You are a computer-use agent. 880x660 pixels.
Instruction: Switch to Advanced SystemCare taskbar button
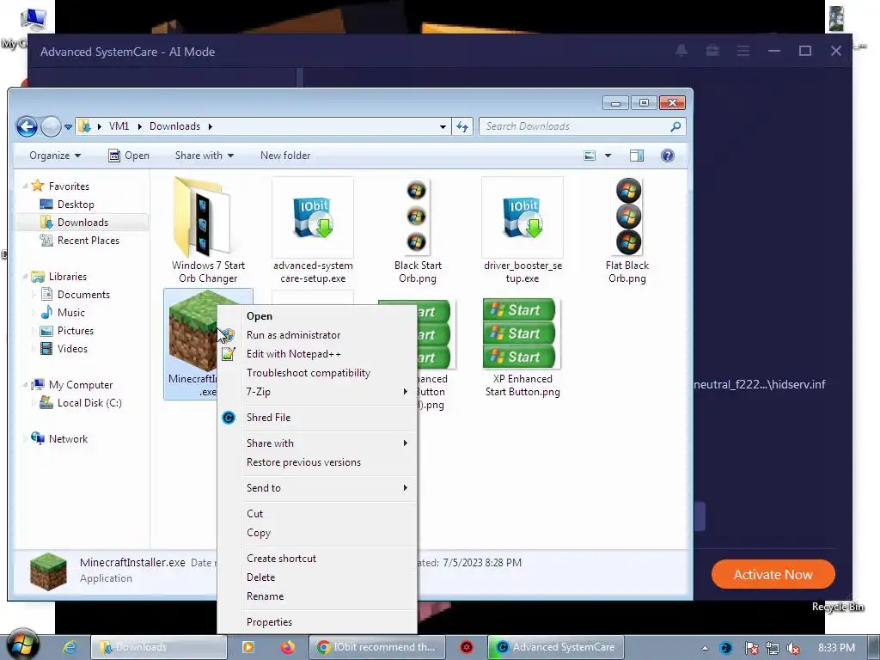pos(556,647)
